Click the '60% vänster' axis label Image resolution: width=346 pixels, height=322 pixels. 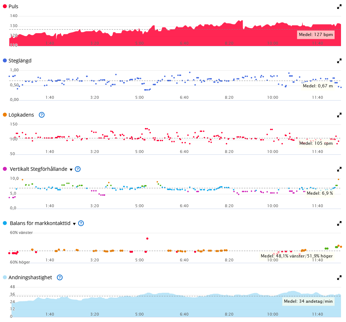pos(21,233)
